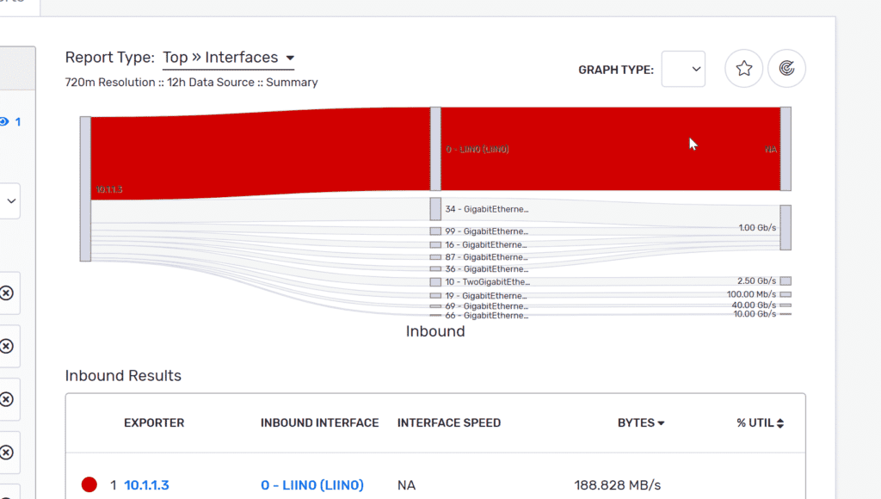Click the circular refresh target icon
The width and height of the screenshot is (881, 499).
786,69
